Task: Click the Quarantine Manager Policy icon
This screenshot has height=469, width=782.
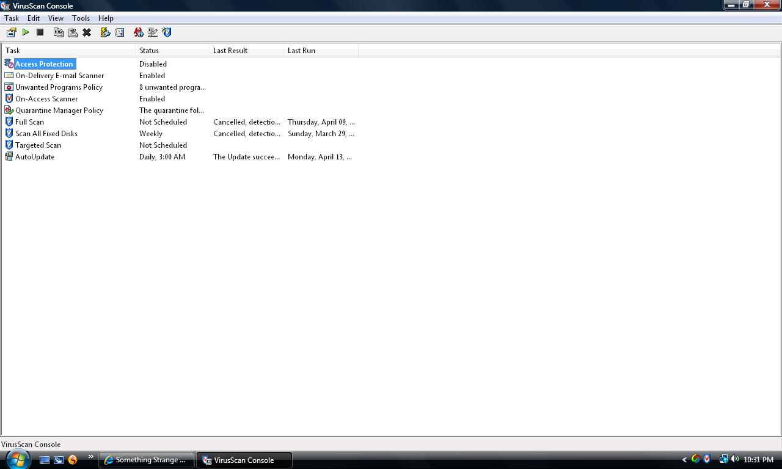Action: click(9, 110)
